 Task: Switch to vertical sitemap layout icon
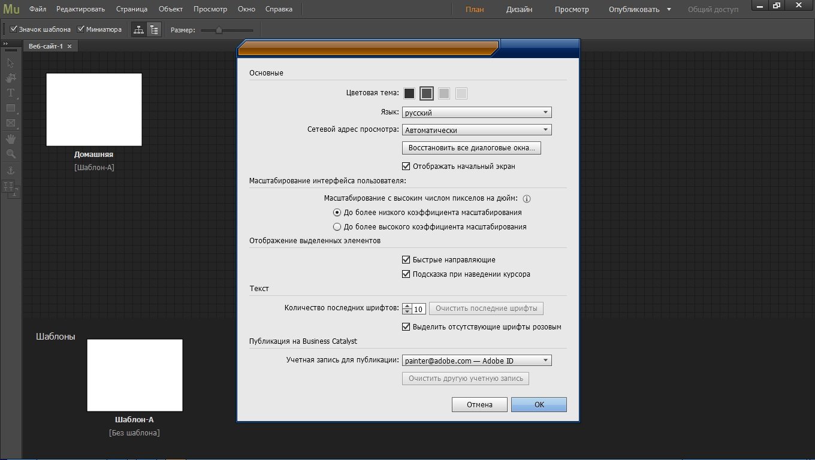154,29
